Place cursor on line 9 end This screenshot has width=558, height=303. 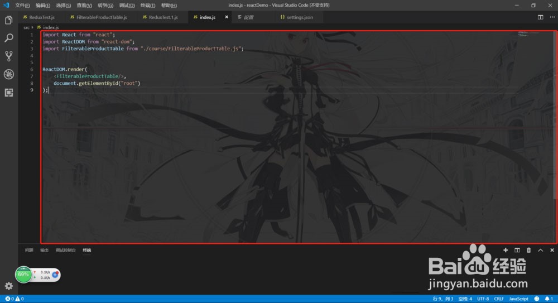tap(47, 90)
